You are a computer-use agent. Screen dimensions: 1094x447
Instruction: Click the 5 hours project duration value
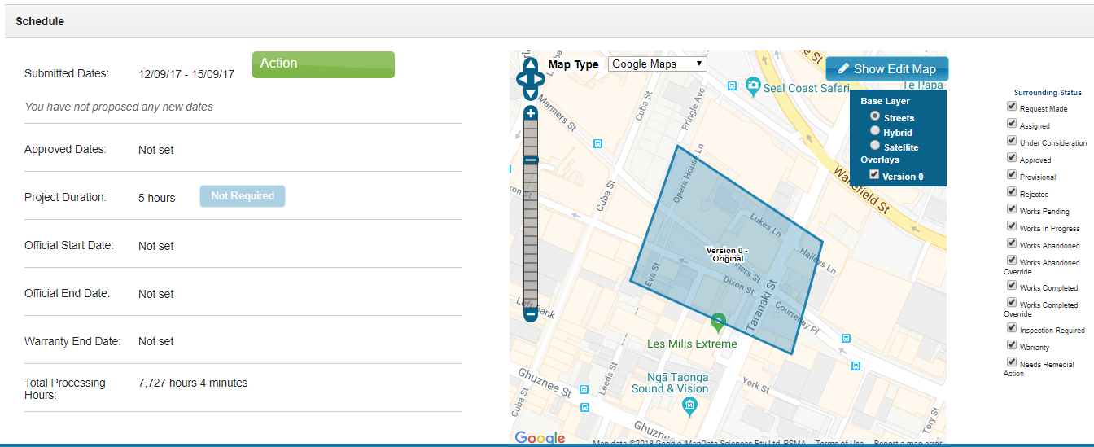(157, 198)
